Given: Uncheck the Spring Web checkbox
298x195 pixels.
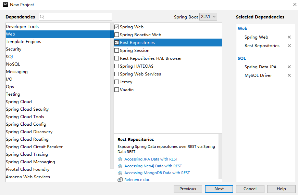Looking at the screenshot, I should pos(117,27).
